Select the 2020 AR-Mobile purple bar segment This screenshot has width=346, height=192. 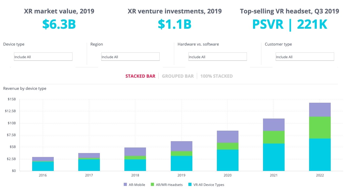coord(228,137)
